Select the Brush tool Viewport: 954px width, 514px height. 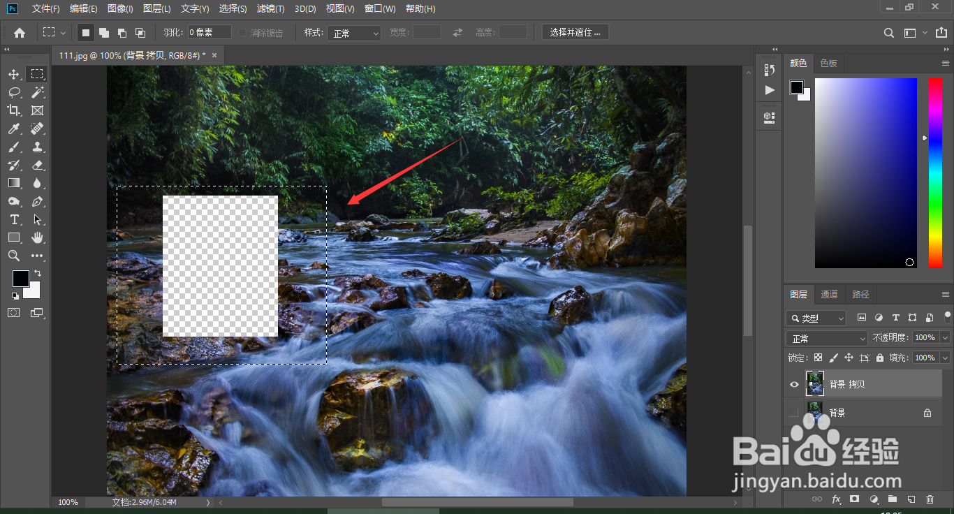[x=14, y=147]
